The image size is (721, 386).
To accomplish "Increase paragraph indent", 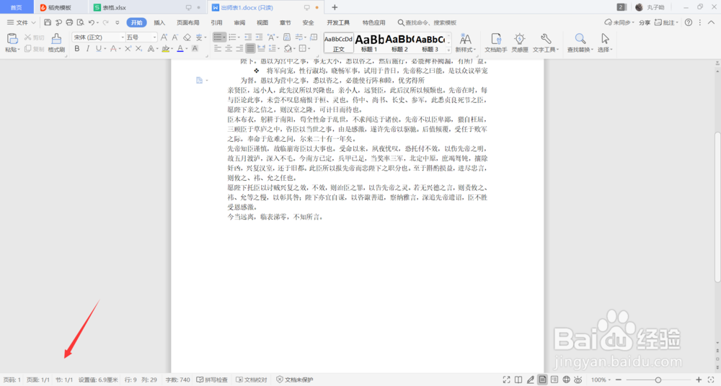I will (259, 37).
